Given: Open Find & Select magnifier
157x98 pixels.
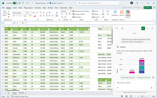Looking at the screenshot, I should tap(108, 14).
